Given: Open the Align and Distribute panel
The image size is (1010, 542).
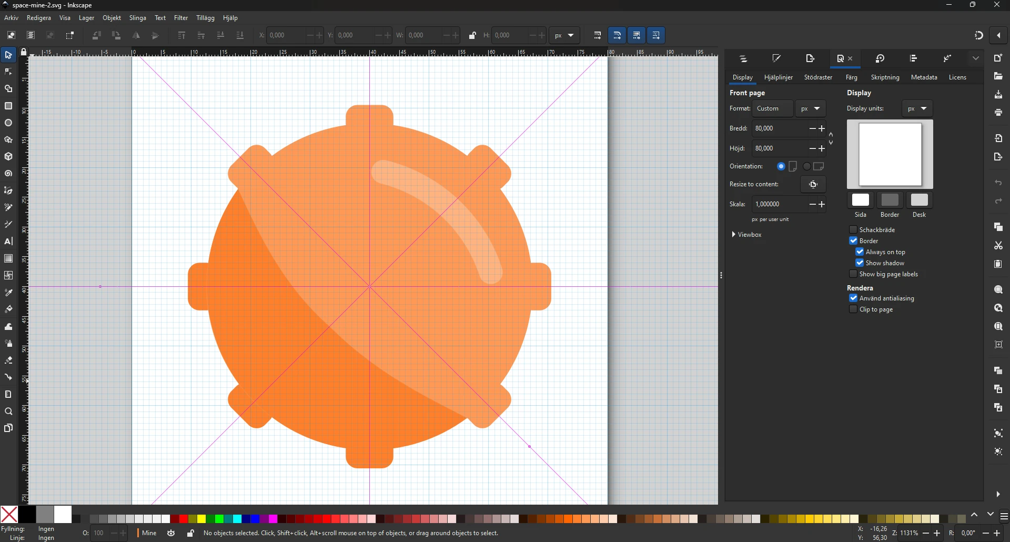Looking at the screenshot, I should [x=913, y=58].
